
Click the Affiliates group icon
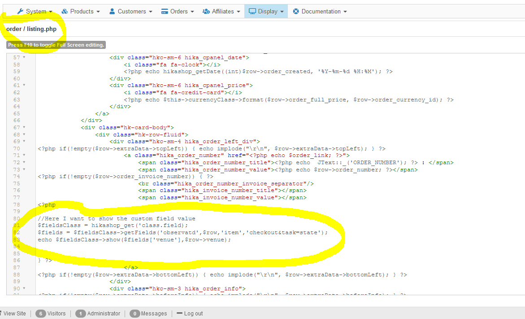206,11
